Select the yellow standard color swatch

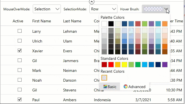[x=124, y=65]
